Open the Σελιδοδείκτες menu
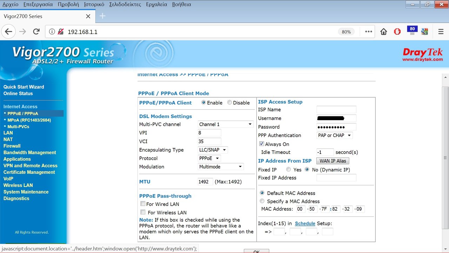The image size is (449, 253). point(125,5)
